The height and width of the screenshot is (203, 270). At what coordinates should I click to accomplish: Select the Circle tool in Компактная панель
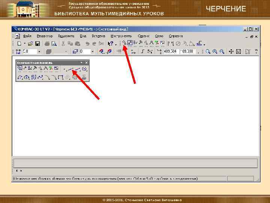tap(84, 69)
